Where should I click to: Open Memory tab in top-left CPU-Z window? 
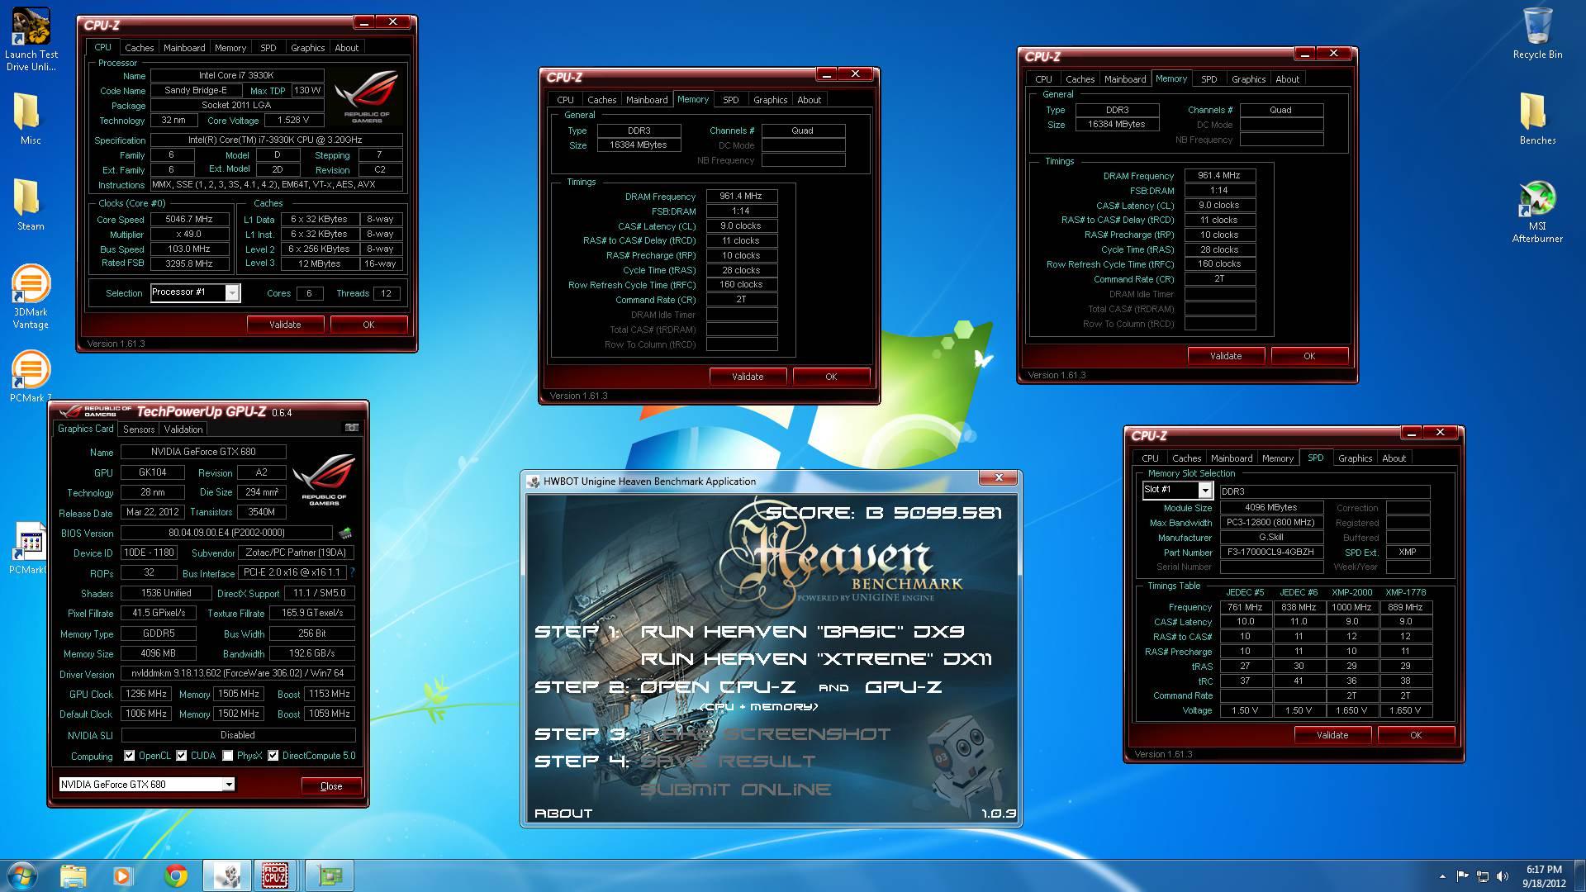pyautogui.click(x=230, y=48)
